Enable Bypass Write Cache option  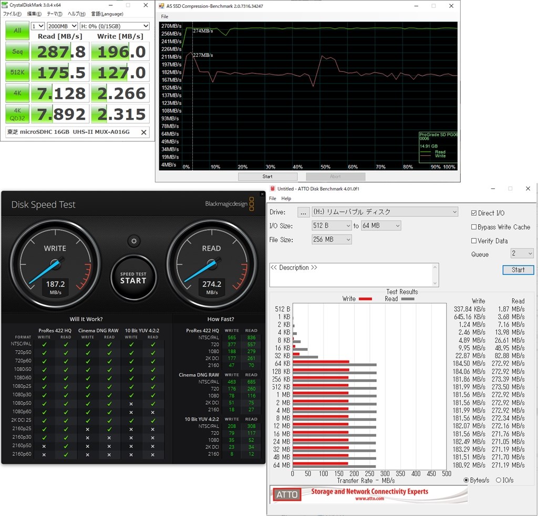coord(474,227)
